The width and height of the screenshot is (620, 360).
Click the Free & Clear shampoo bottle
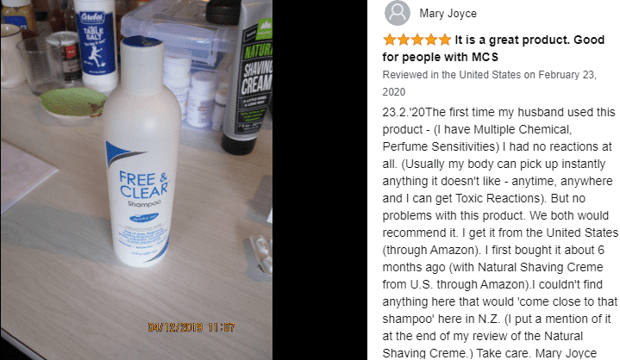141,150
